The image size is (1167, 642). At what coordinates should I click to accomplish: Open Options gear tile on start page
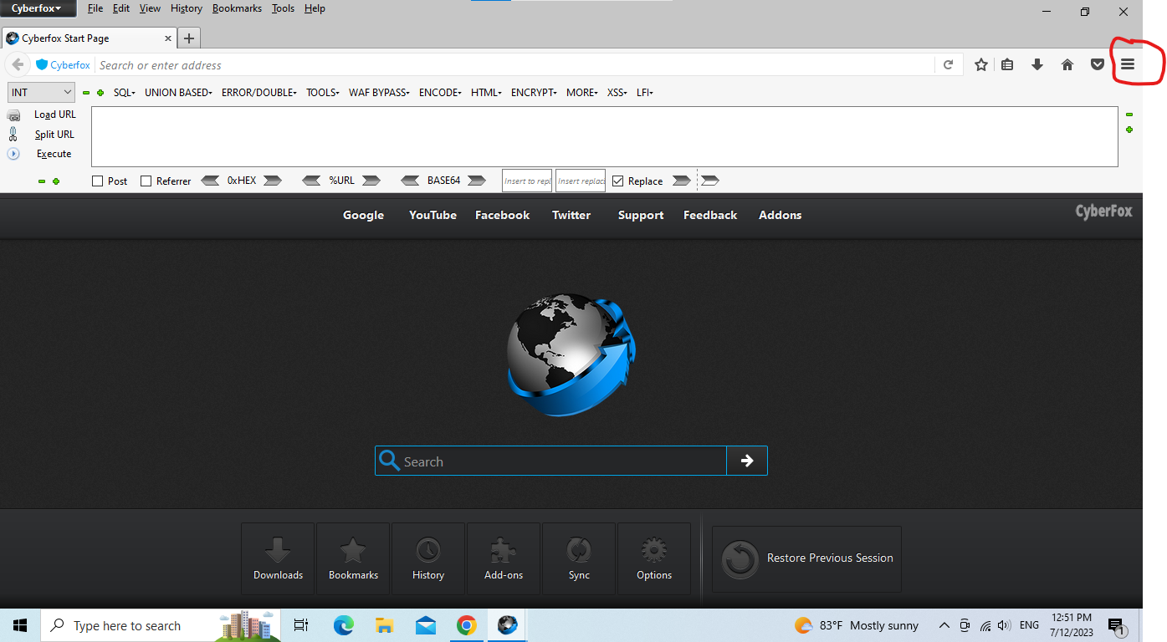pyautogui.click(x=654, y=558)
